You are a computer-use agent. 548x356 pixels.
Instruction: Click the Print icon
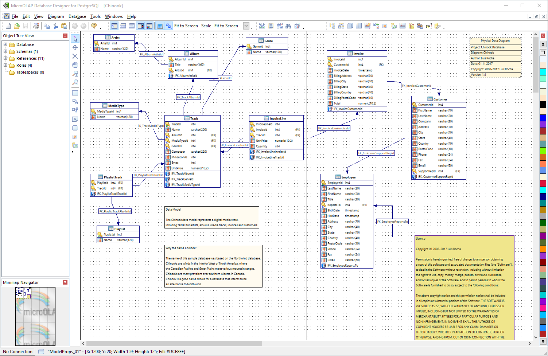(36, 26)
